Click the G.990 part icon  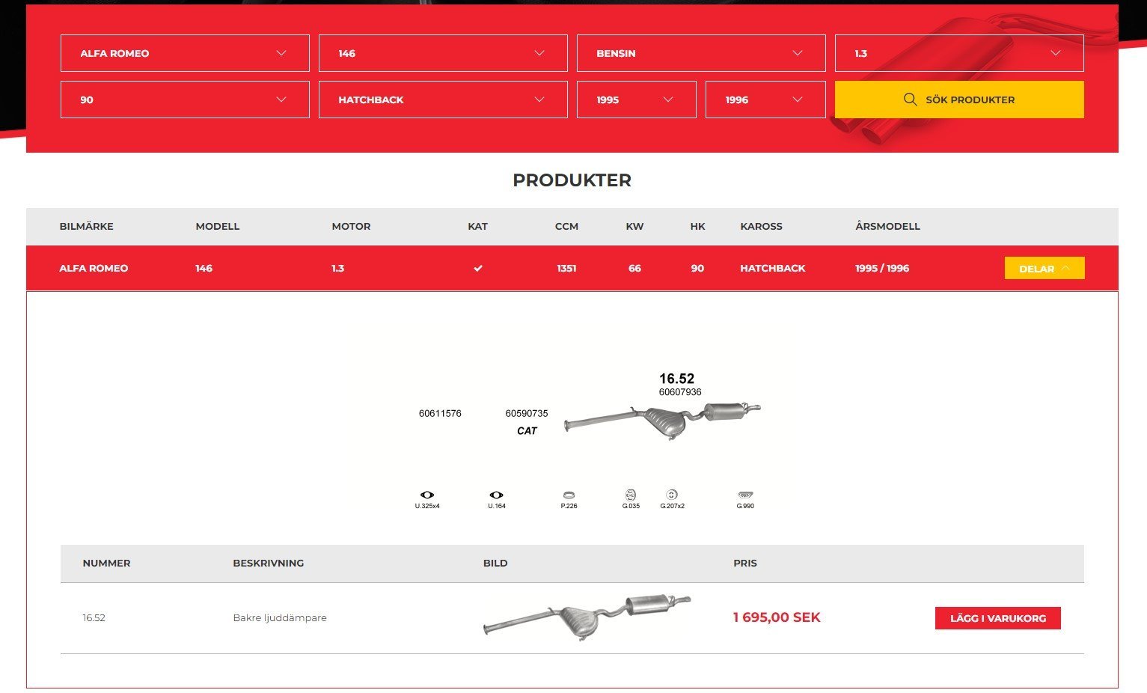(x=745, y=495)
